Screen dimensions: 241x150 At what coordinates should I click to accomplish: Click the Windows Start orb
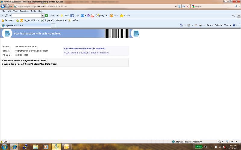[4, 147]
